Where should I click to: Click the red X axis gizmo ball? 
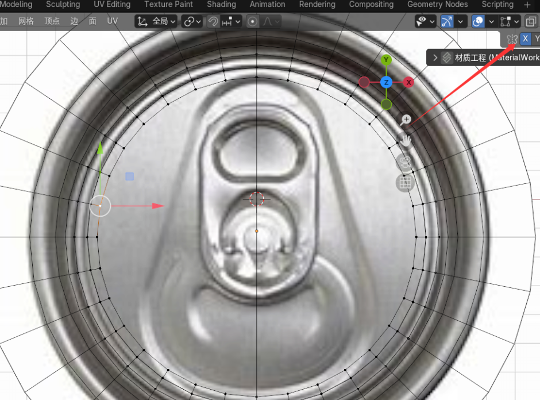[x=408, y=82]
